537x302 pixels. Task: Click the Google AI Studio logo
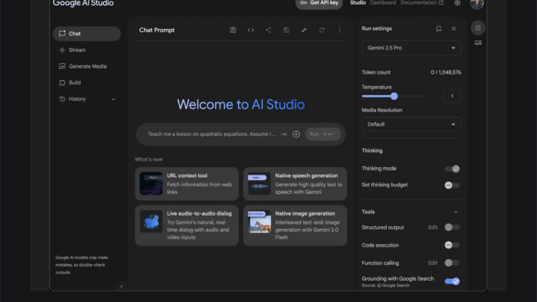(x=83, y=3)
